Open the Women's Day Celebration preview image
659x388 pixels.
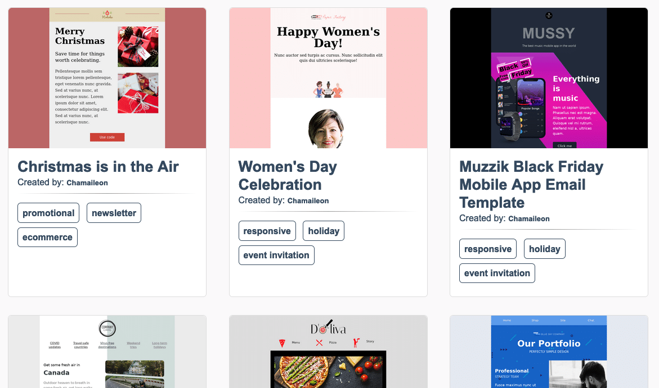coord(328,77)
